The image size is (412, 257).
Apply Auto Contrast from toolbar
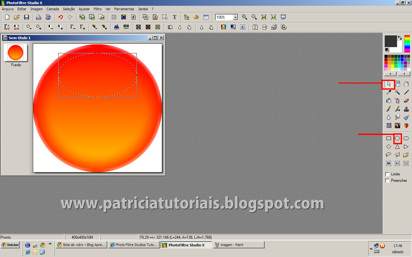(16, 27)
